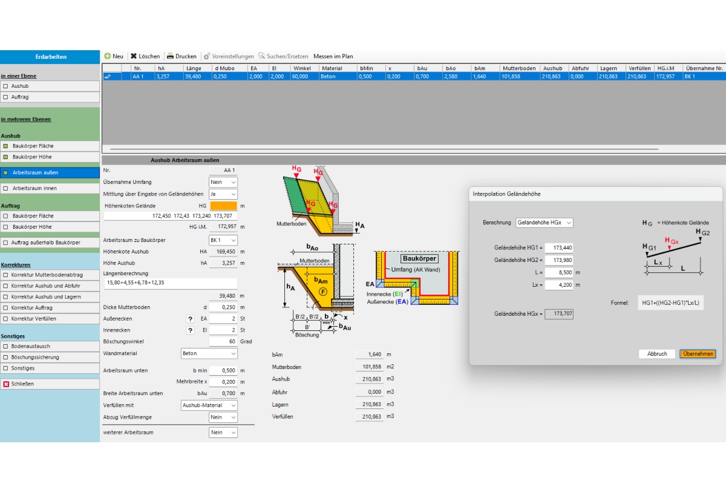This screenshot has height=484, width=726.
Task: Open Verfüllen mit dropdown Aushub-Material
Action: [209, 405]
